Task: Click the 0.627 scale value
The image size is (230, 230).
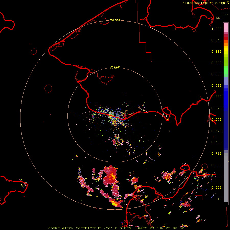Action: (x=216, y=108)
